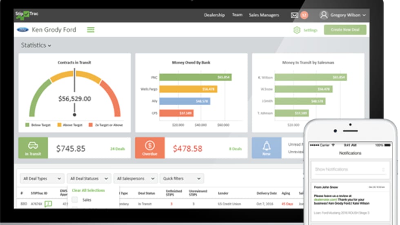Image resolution: width=400 pixels, height=225 pixels.
Task: Click the orange Overdue dollar icon
Action: [x=150, y=146]
